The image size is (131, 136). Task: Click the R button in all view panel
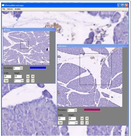coord(33,77)
